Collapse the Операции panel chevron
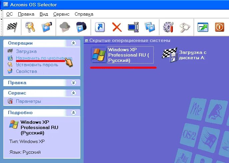This screenshot has height=163, width=229. pyautogui.click(x=73, y=43)
